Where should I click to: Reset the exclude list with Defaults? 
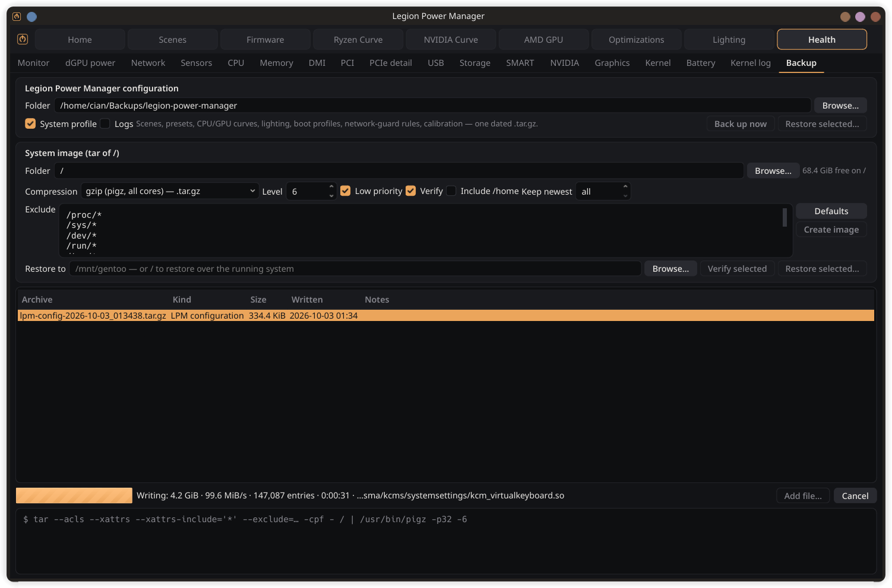(831, 211)
